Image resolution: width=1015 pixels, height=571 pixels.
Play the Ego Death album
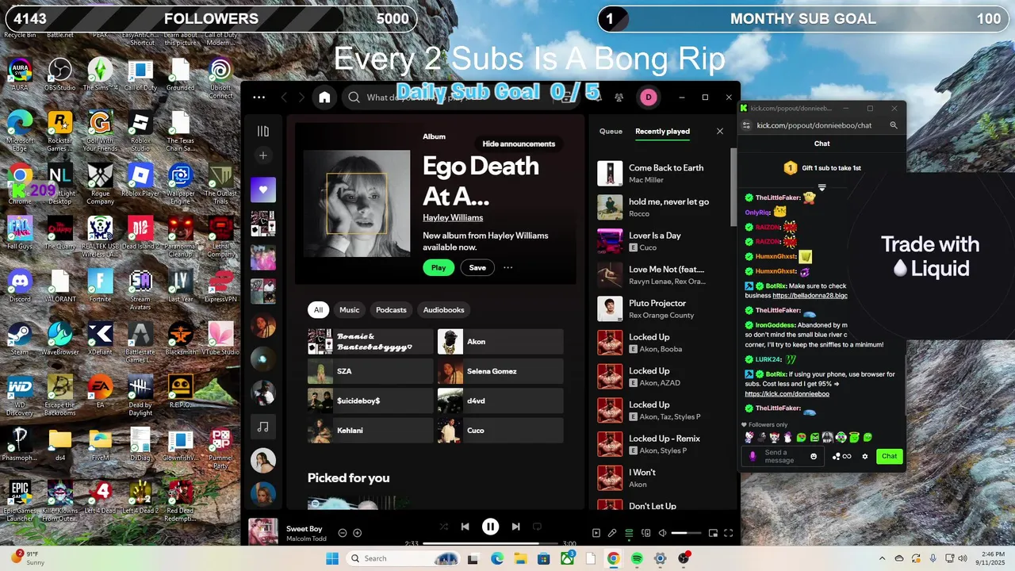pos(439,268)
